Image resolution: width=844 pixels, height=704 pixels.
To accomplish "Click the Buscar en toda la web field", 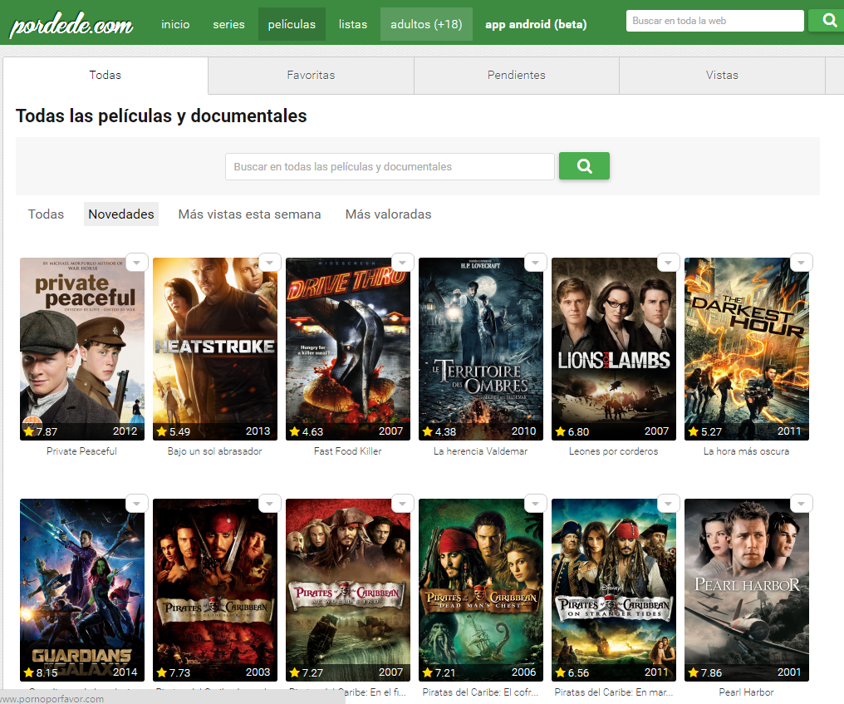I will point(714,21).
